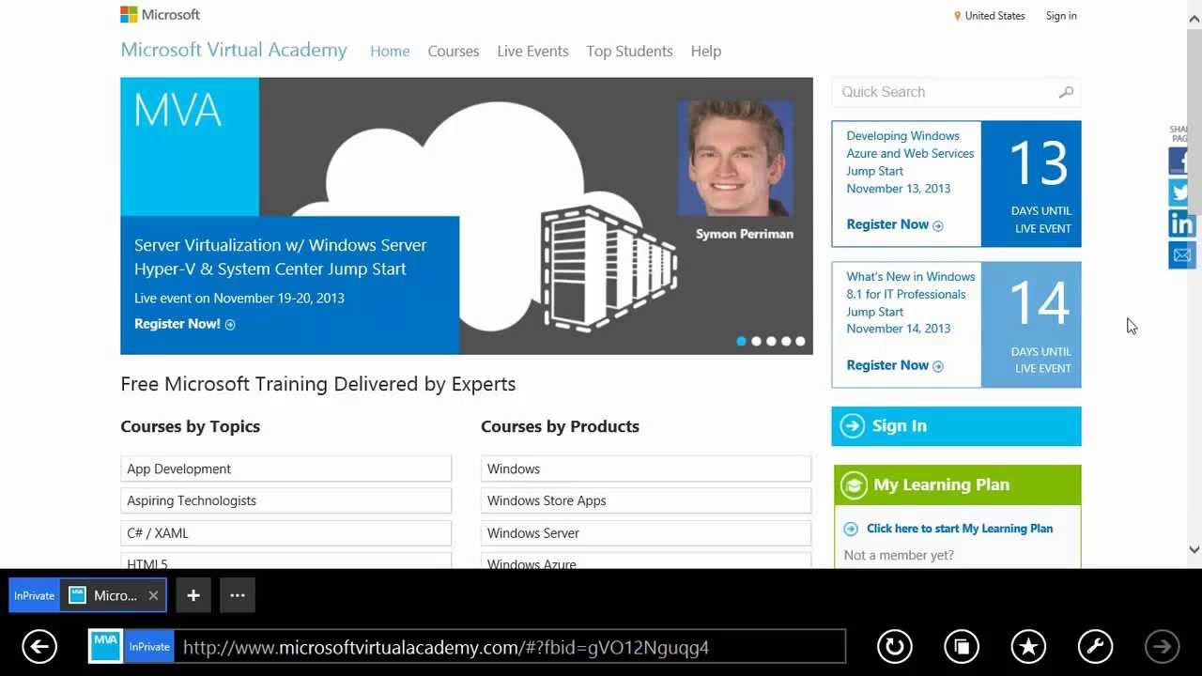Click the favorites star icon
Viewport: 1202px width, 676px height.
click(1028, 646)
